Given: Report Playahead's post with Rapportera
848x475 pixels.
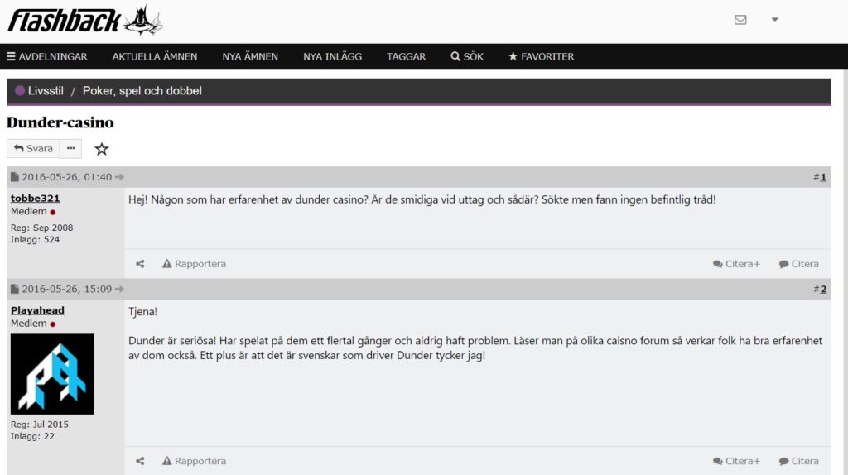Looking at the screenshot, I should pyautogui.click(x=194, y=461).
